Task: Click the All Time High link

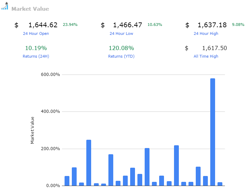Action: click(x=206, y=56)
